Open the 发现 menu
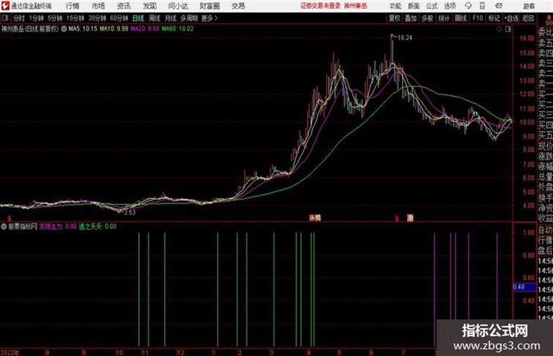553x356 pixels. point(150,6)
